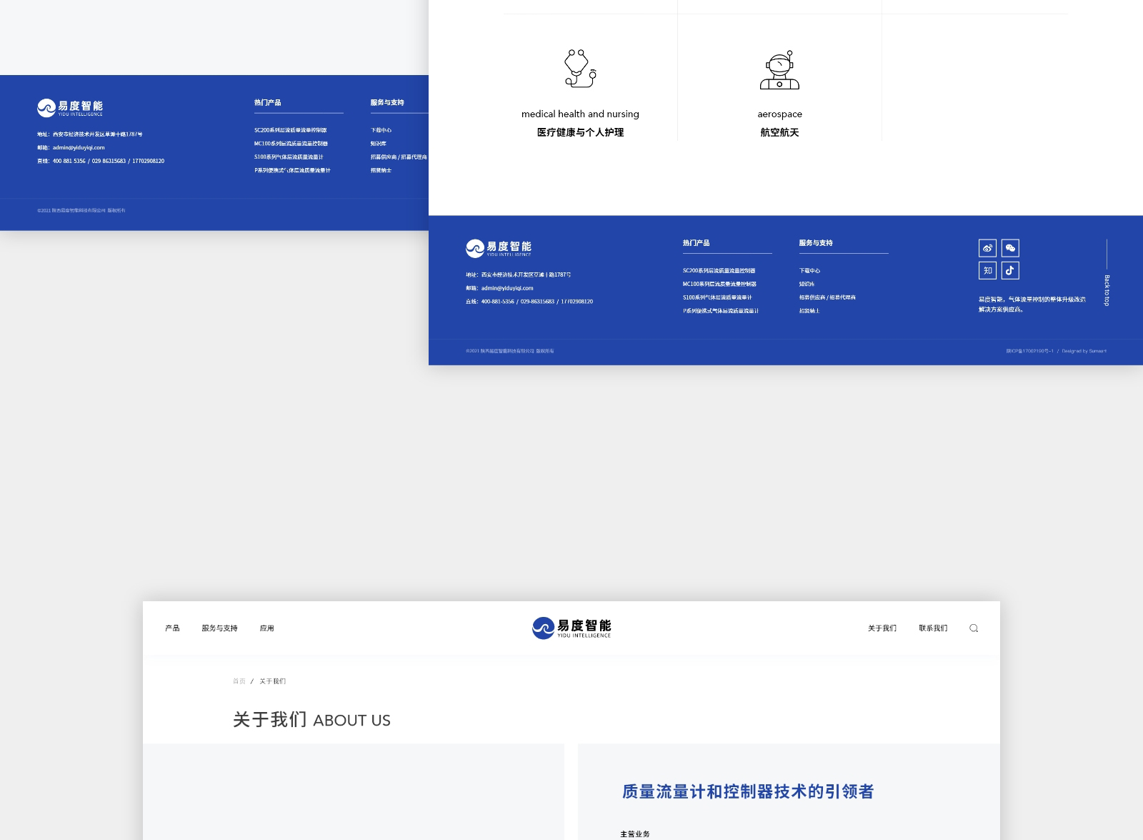Open the Weibo social icon in footer

[x=987, y=247]
